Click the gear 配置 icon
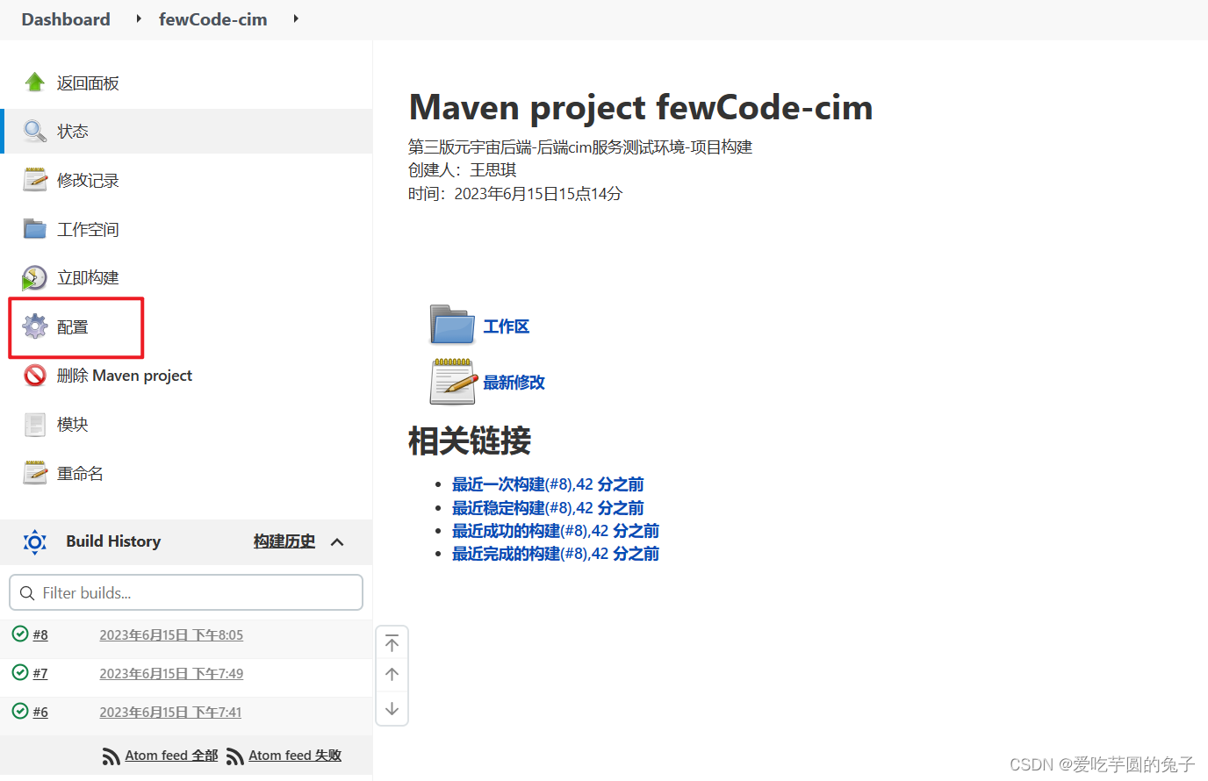Viewport: 1208px width, 781px height. (x=35, y=326)
